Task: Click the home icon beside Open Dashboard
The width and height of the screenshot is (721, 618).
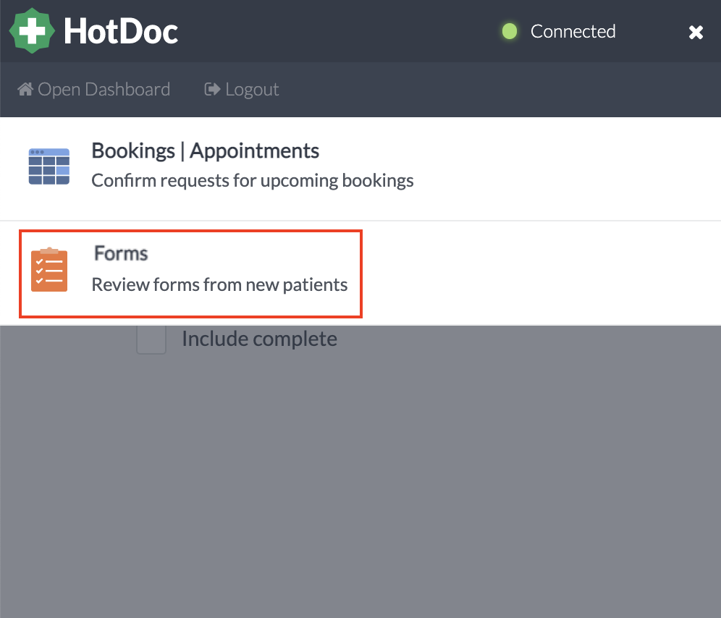Action: 25,88
